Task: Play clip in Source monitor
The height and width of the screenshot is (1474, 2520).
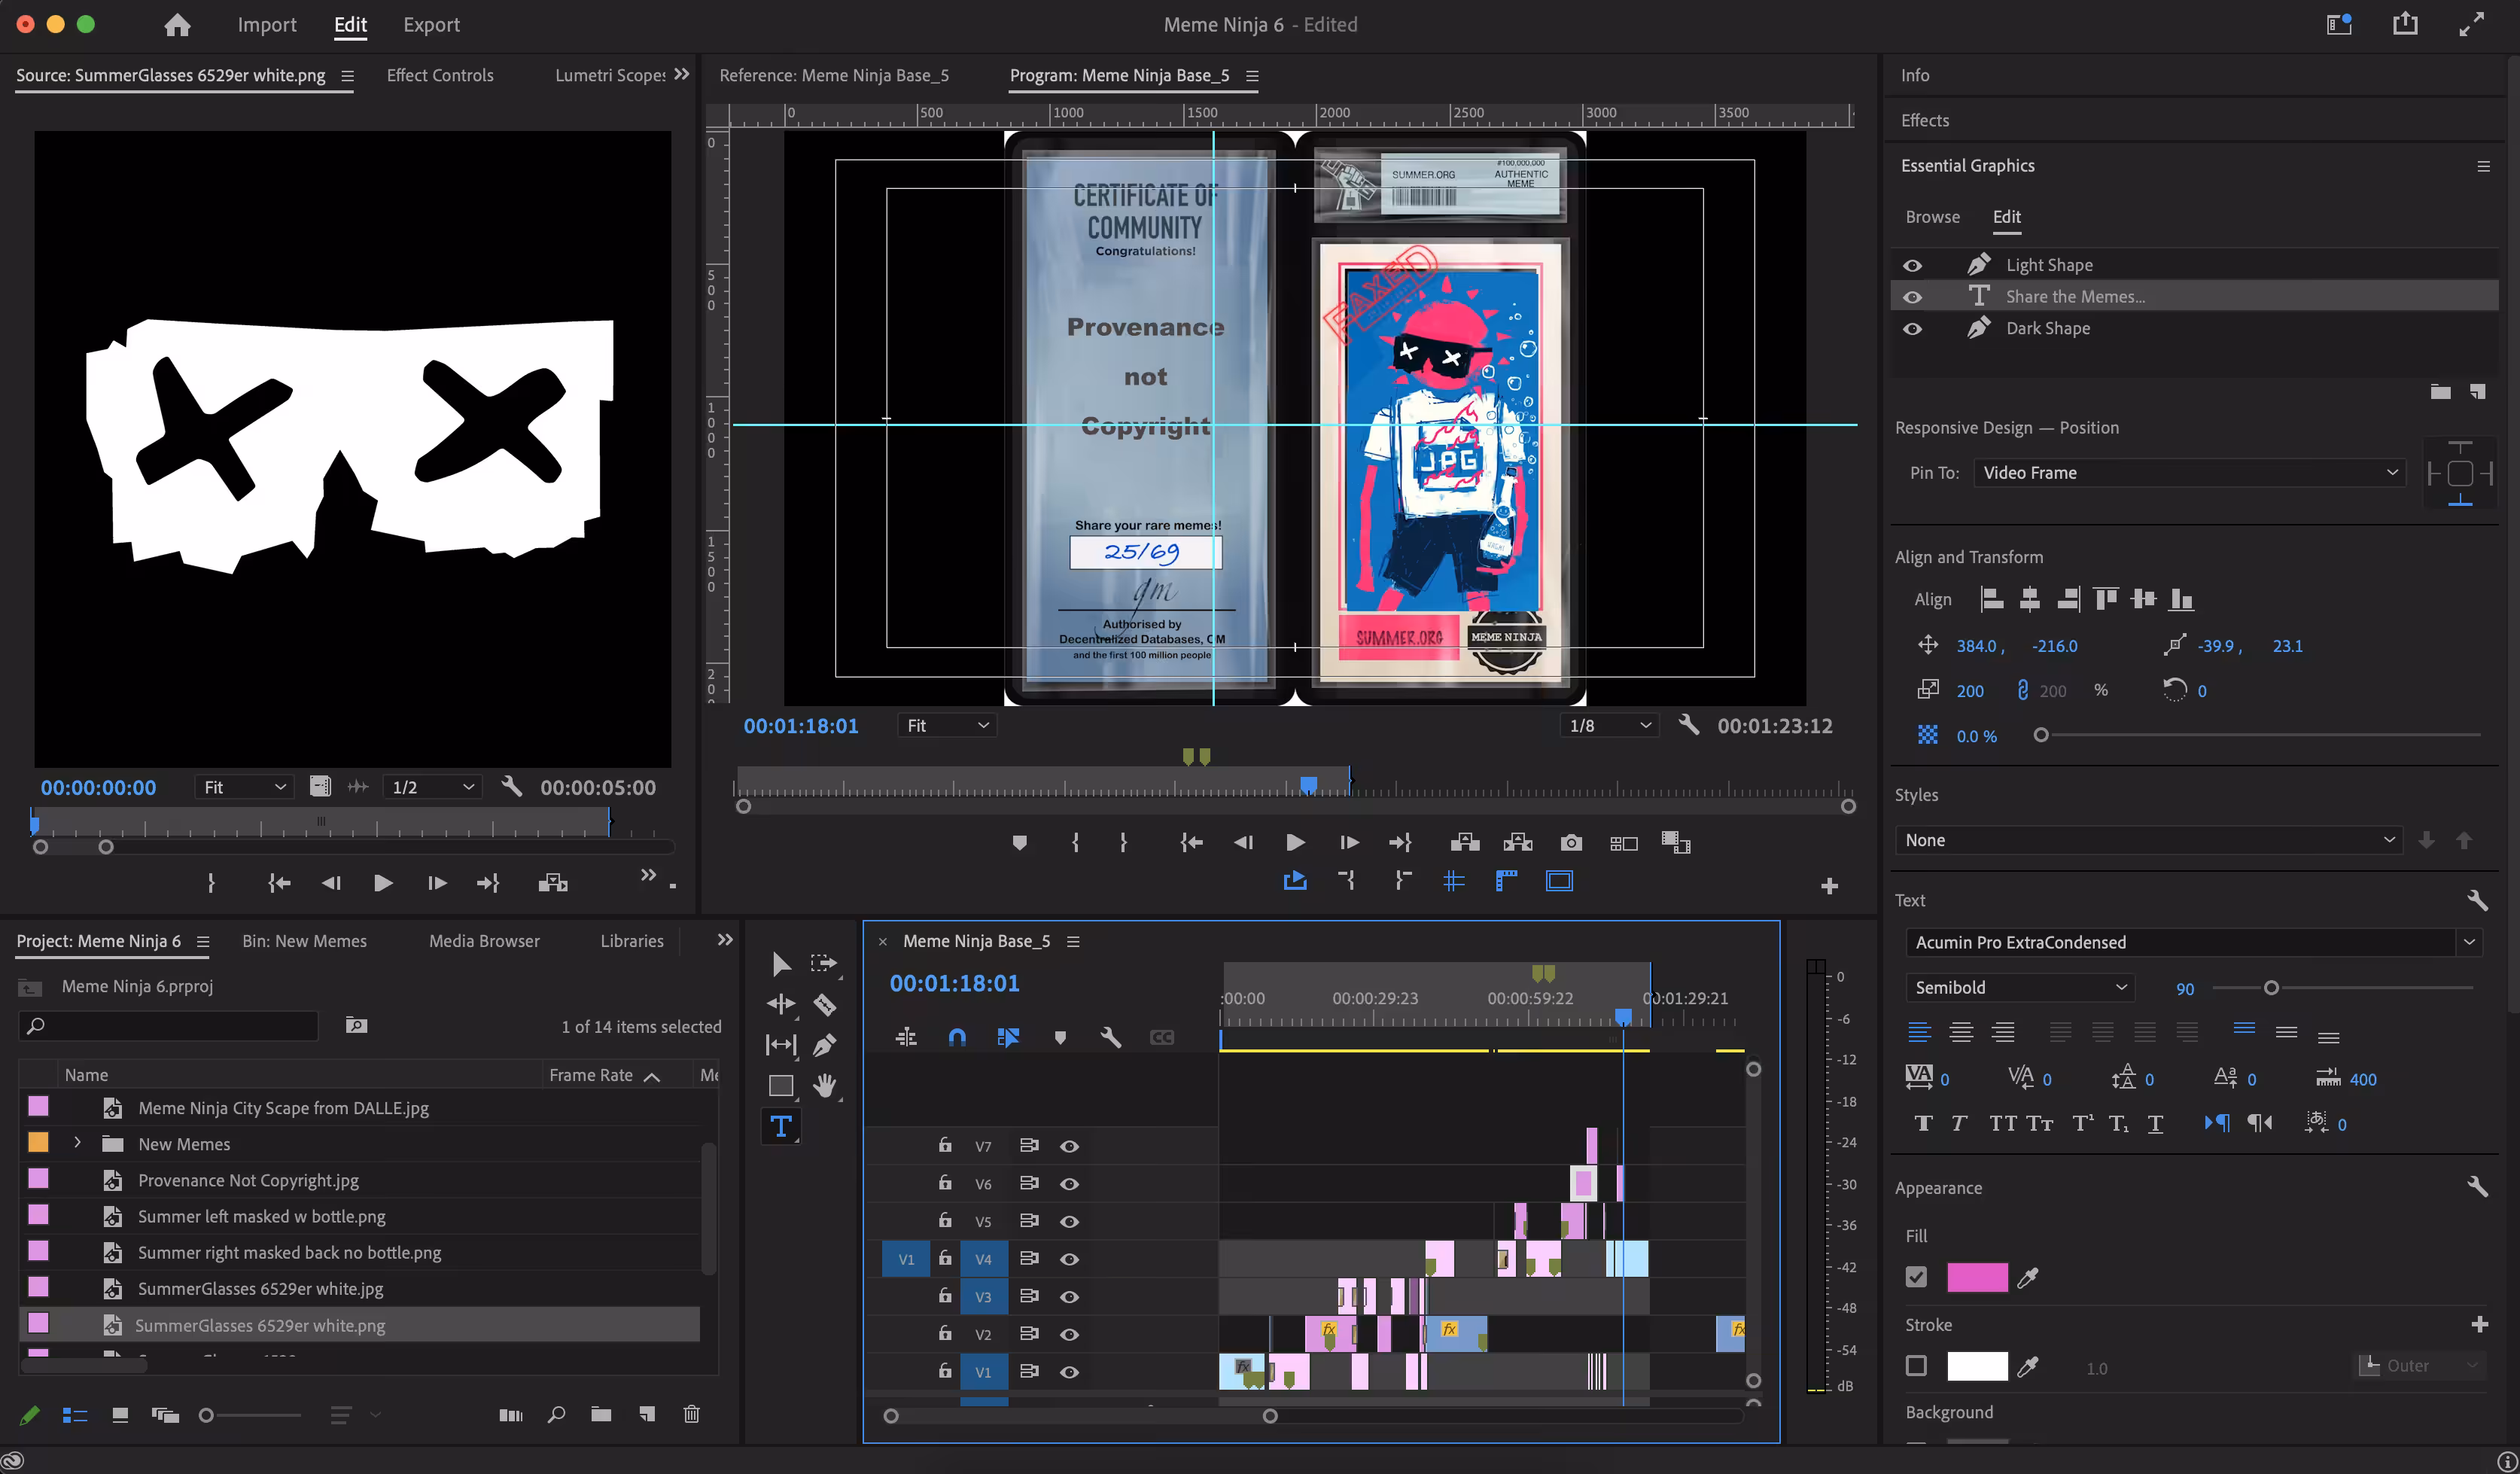Action: (382, 883)
